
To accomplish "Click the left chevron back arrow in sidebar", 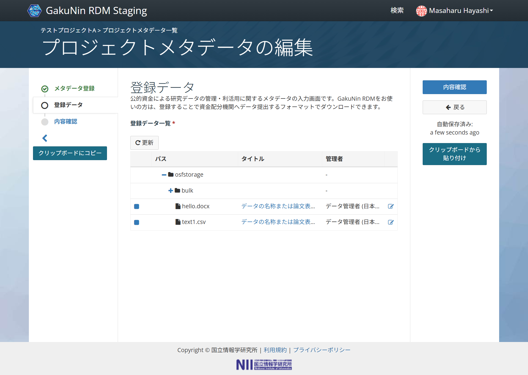I will [45, 138].
